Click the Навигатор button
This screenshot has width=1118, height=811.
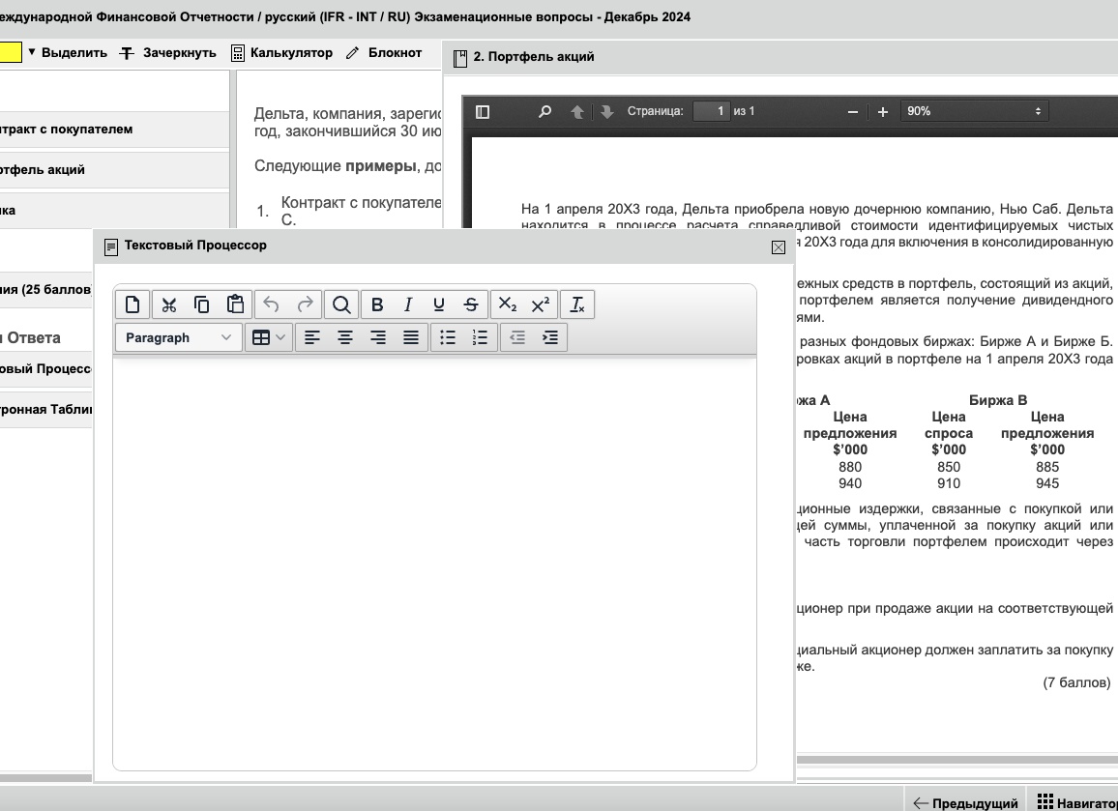tap(1076, 802)
